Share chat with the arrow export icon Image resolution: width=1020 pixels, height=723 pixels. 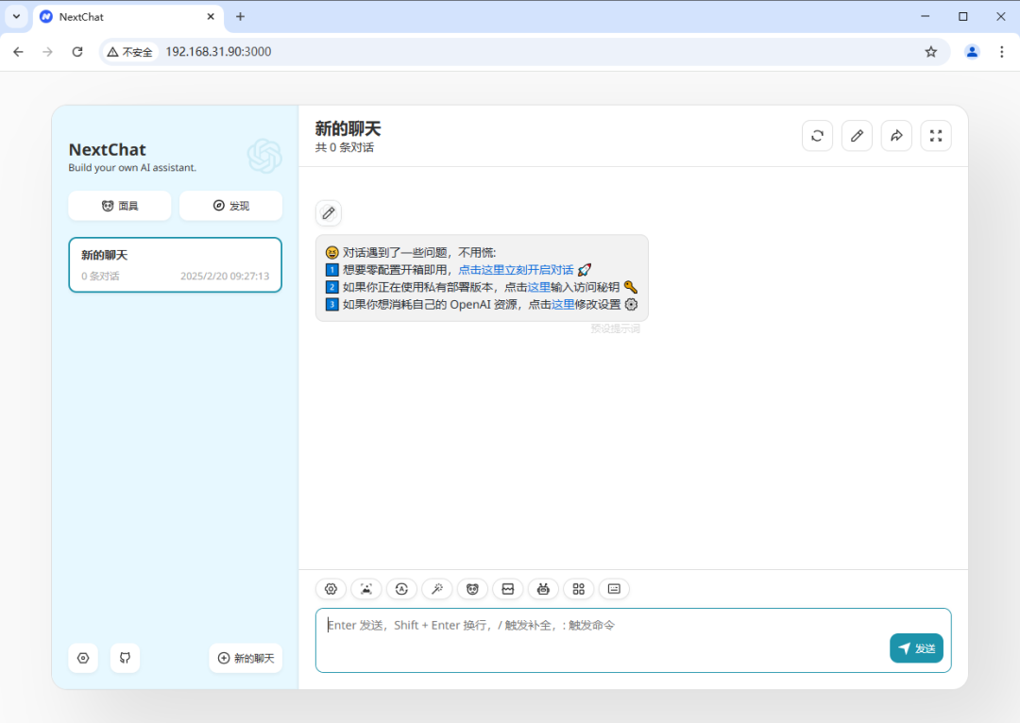click(x=896, y=136)
